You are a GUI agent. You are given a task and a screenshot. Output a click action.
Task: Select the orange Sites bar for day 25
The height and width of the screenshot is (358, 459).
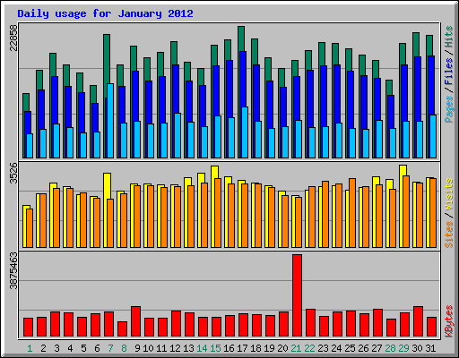coord(352,213)
